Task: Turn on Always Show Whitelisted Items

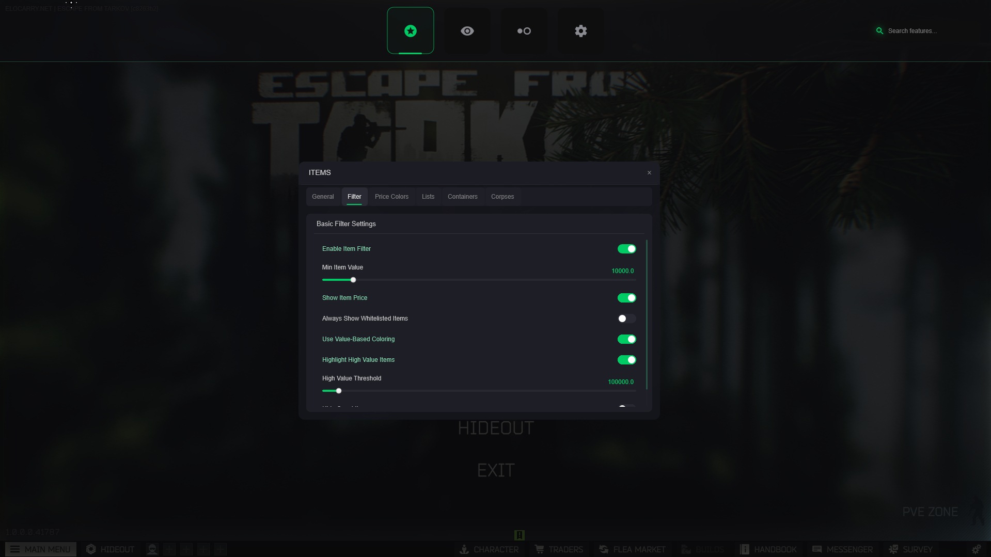Action: point(626,319)
